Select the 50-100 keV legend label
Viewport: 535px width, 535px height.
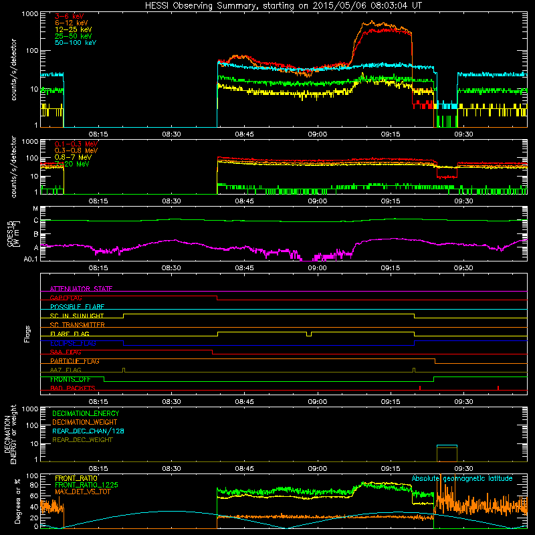click(x=76, y=43)
